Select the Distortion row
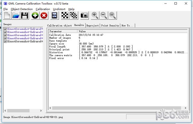This screenshot has width=193, height=124. coord(118,52)
